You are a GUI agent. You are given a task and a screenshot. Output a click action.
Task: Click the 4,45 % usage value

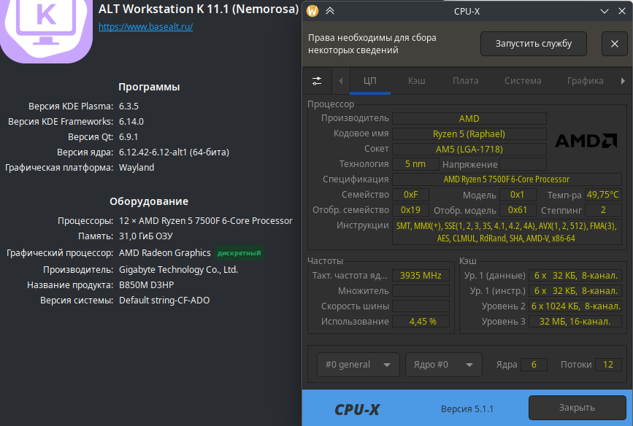point(421,322)
